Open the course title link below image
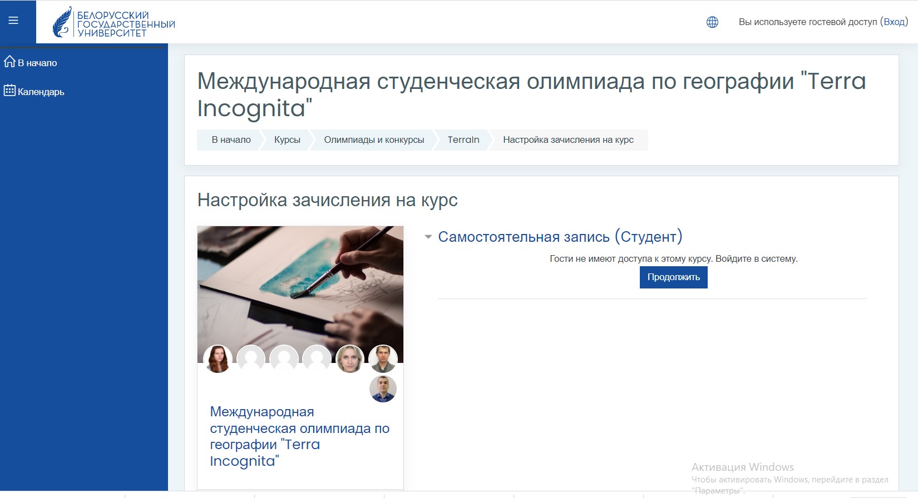The image size is (918, 498). pyautogui.click(x=299, y=436)
